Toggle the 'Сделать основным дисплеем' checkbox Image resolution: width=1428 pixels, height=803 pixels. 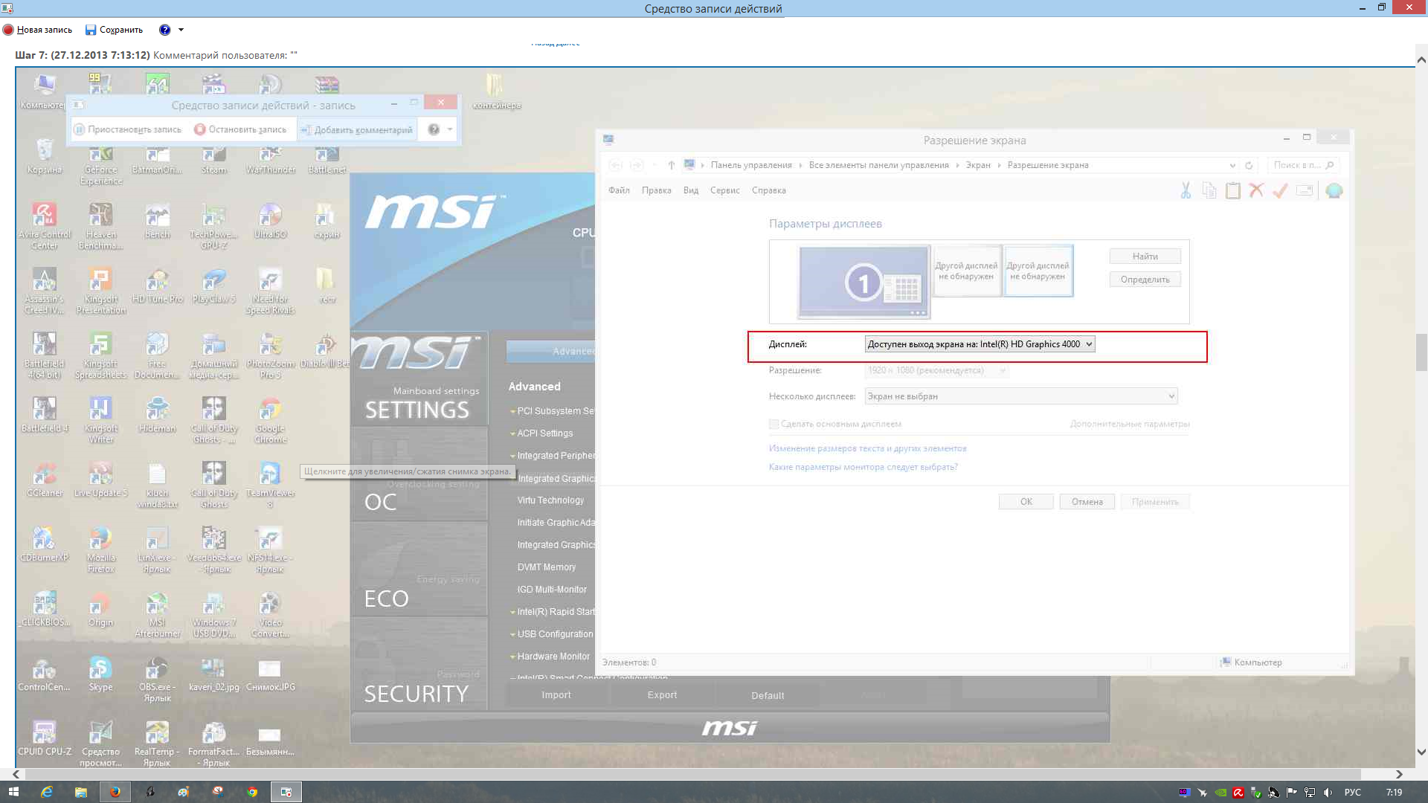[x=773, y=424]
